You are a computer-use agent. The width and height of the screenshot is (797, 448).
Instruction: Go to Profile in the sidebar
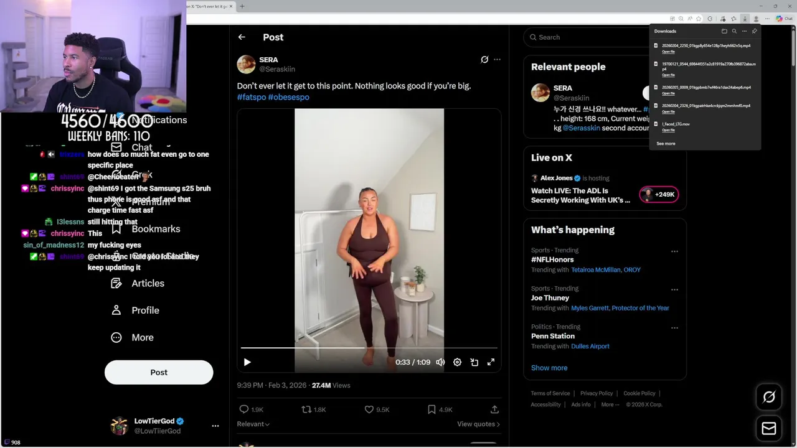point(136,310)
